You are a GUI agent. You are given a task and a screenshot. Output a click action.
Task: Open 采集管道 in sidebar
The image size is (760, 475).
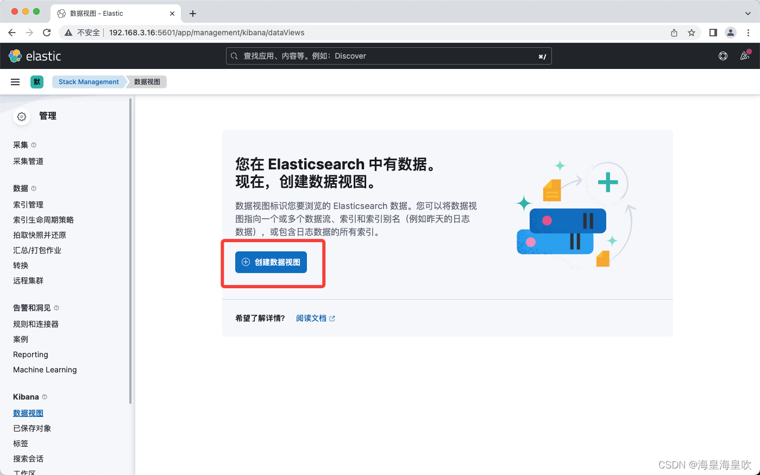pos(28,161)
